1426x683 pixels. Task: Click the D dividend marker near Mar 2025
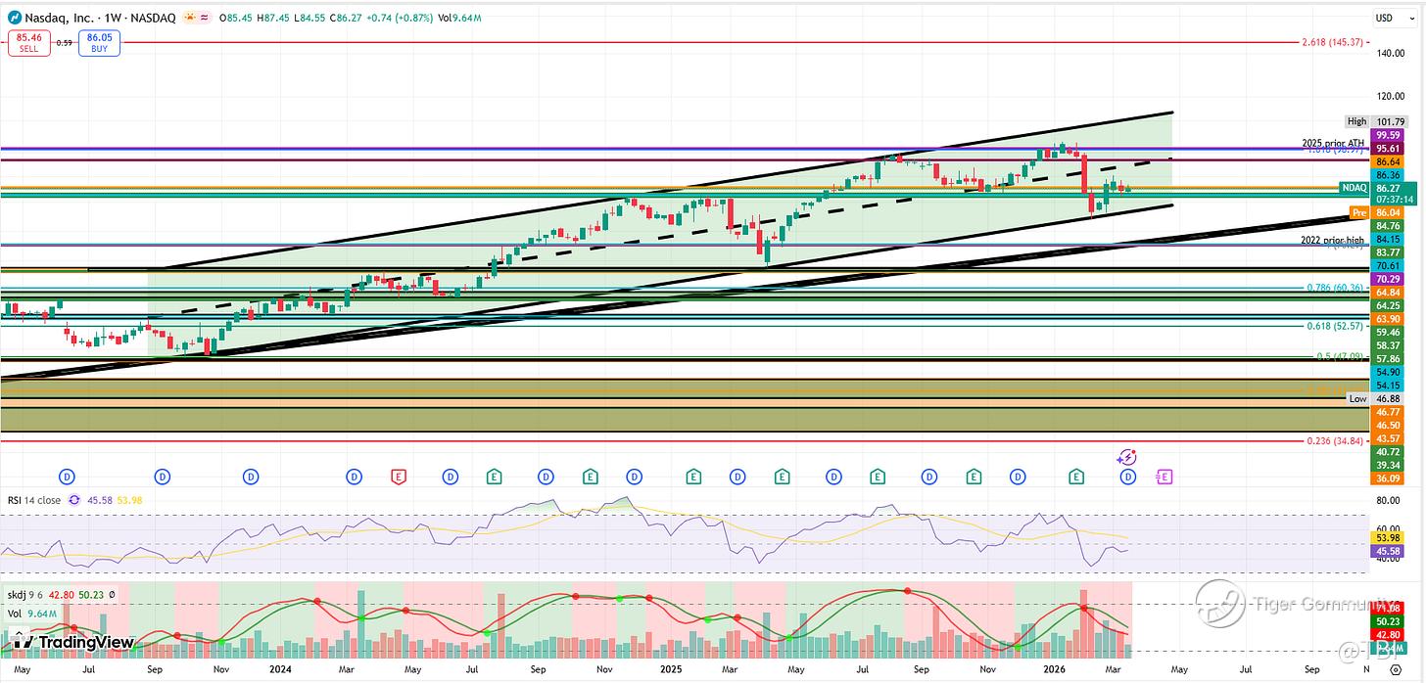tap(737, 477)
